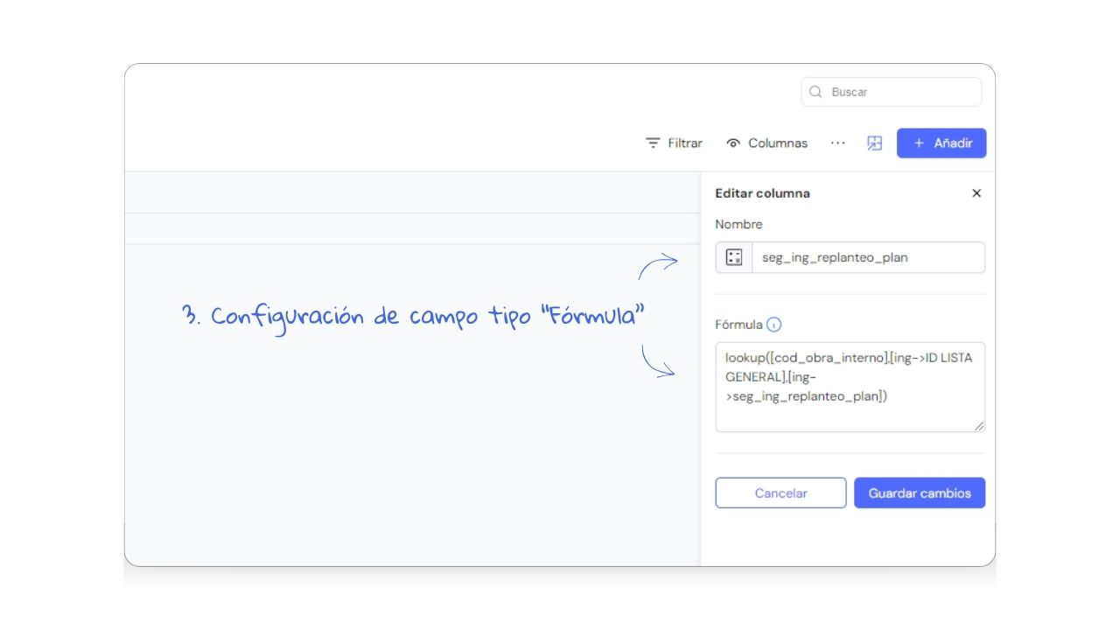Save with Guardar cambios button
The height and width of the screenshot is (630, 1120).
pyautogui.click(x=919, y=493)
